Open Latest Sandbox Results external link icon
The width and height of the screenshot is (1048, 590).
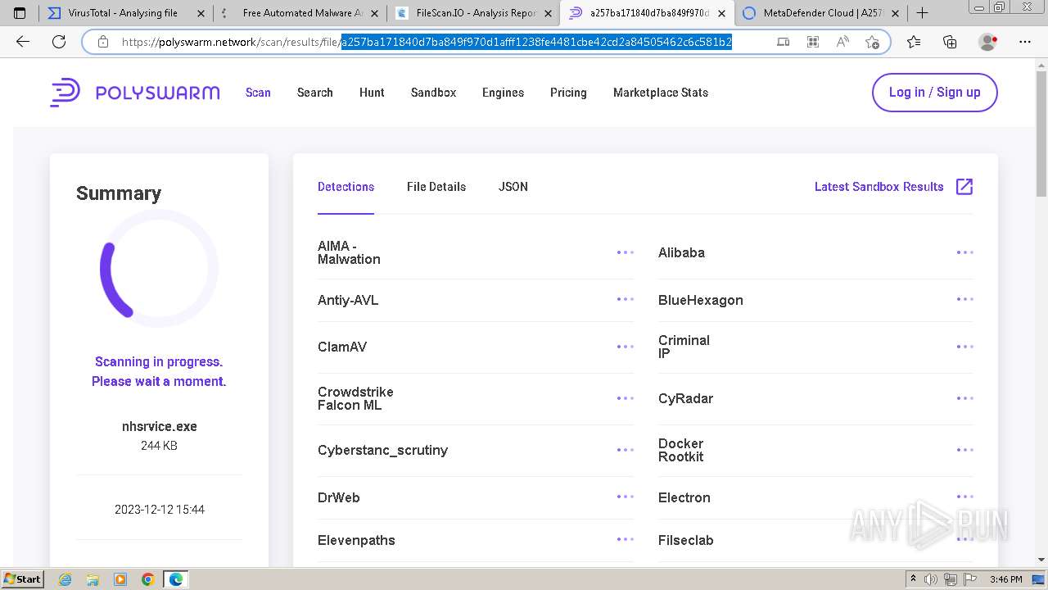click(x=964, y=187)
